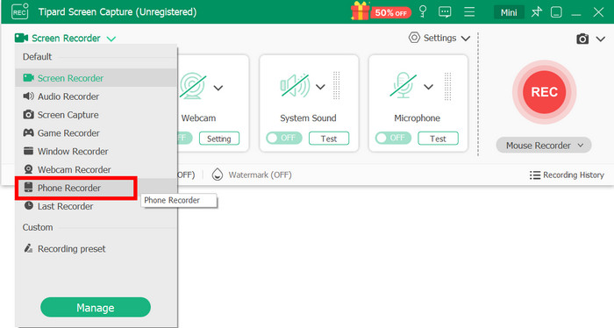Click the registration key icon
Image resolution: width=614 pixels, height=328 pixels.
click(x=423, y=11)
